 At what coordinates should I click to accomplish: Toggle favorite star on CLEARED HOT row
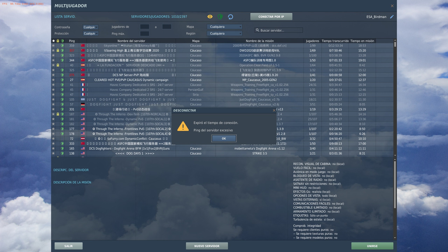54,80
